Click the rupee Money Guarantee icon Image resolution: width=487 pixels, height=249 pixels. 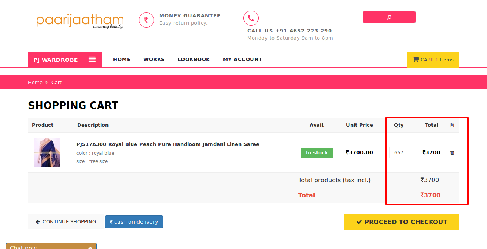point(146,20)
